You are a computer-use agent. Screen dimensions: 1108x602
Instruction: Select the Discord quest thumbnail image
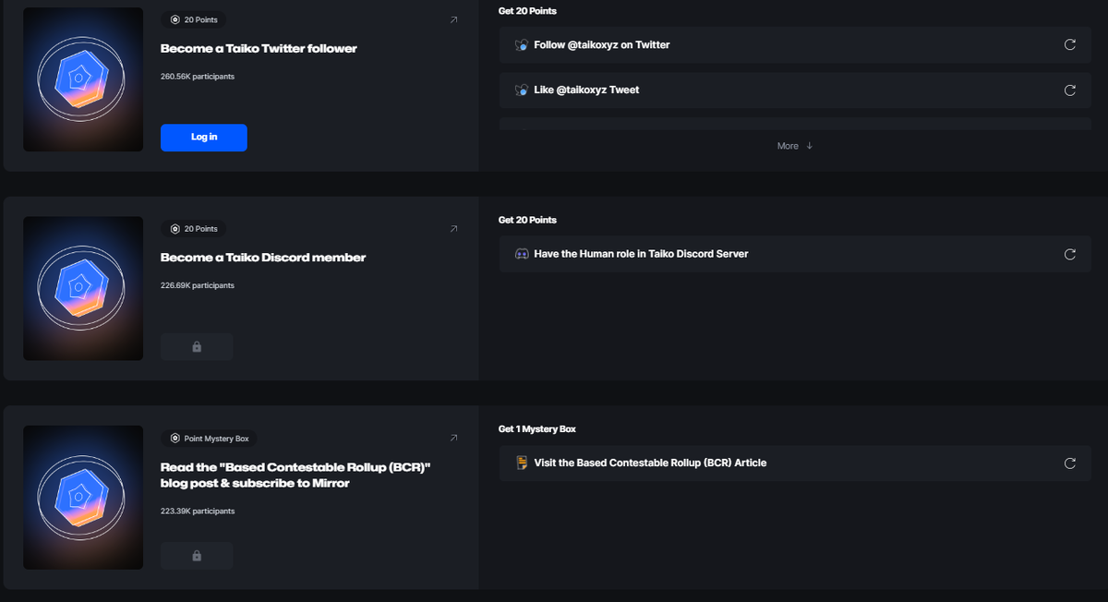click(x=83, y=288)
